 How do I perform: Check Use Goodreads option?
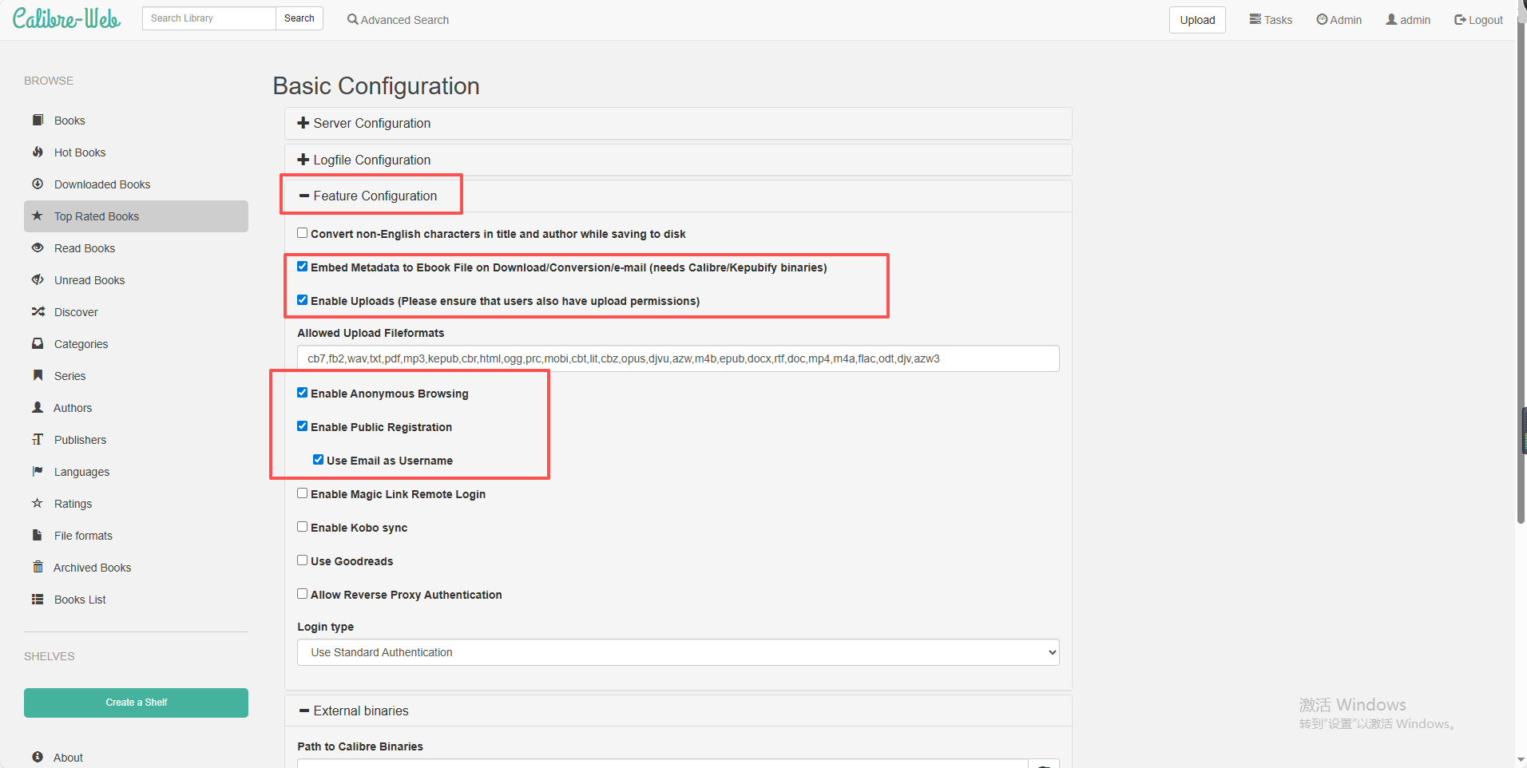pos(302,560)
